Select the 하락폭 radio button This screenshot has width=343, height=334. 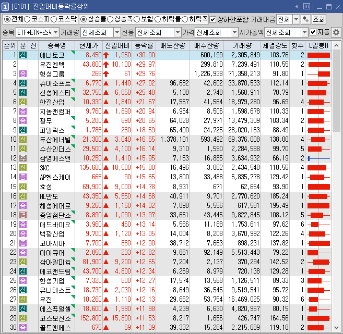185,19
